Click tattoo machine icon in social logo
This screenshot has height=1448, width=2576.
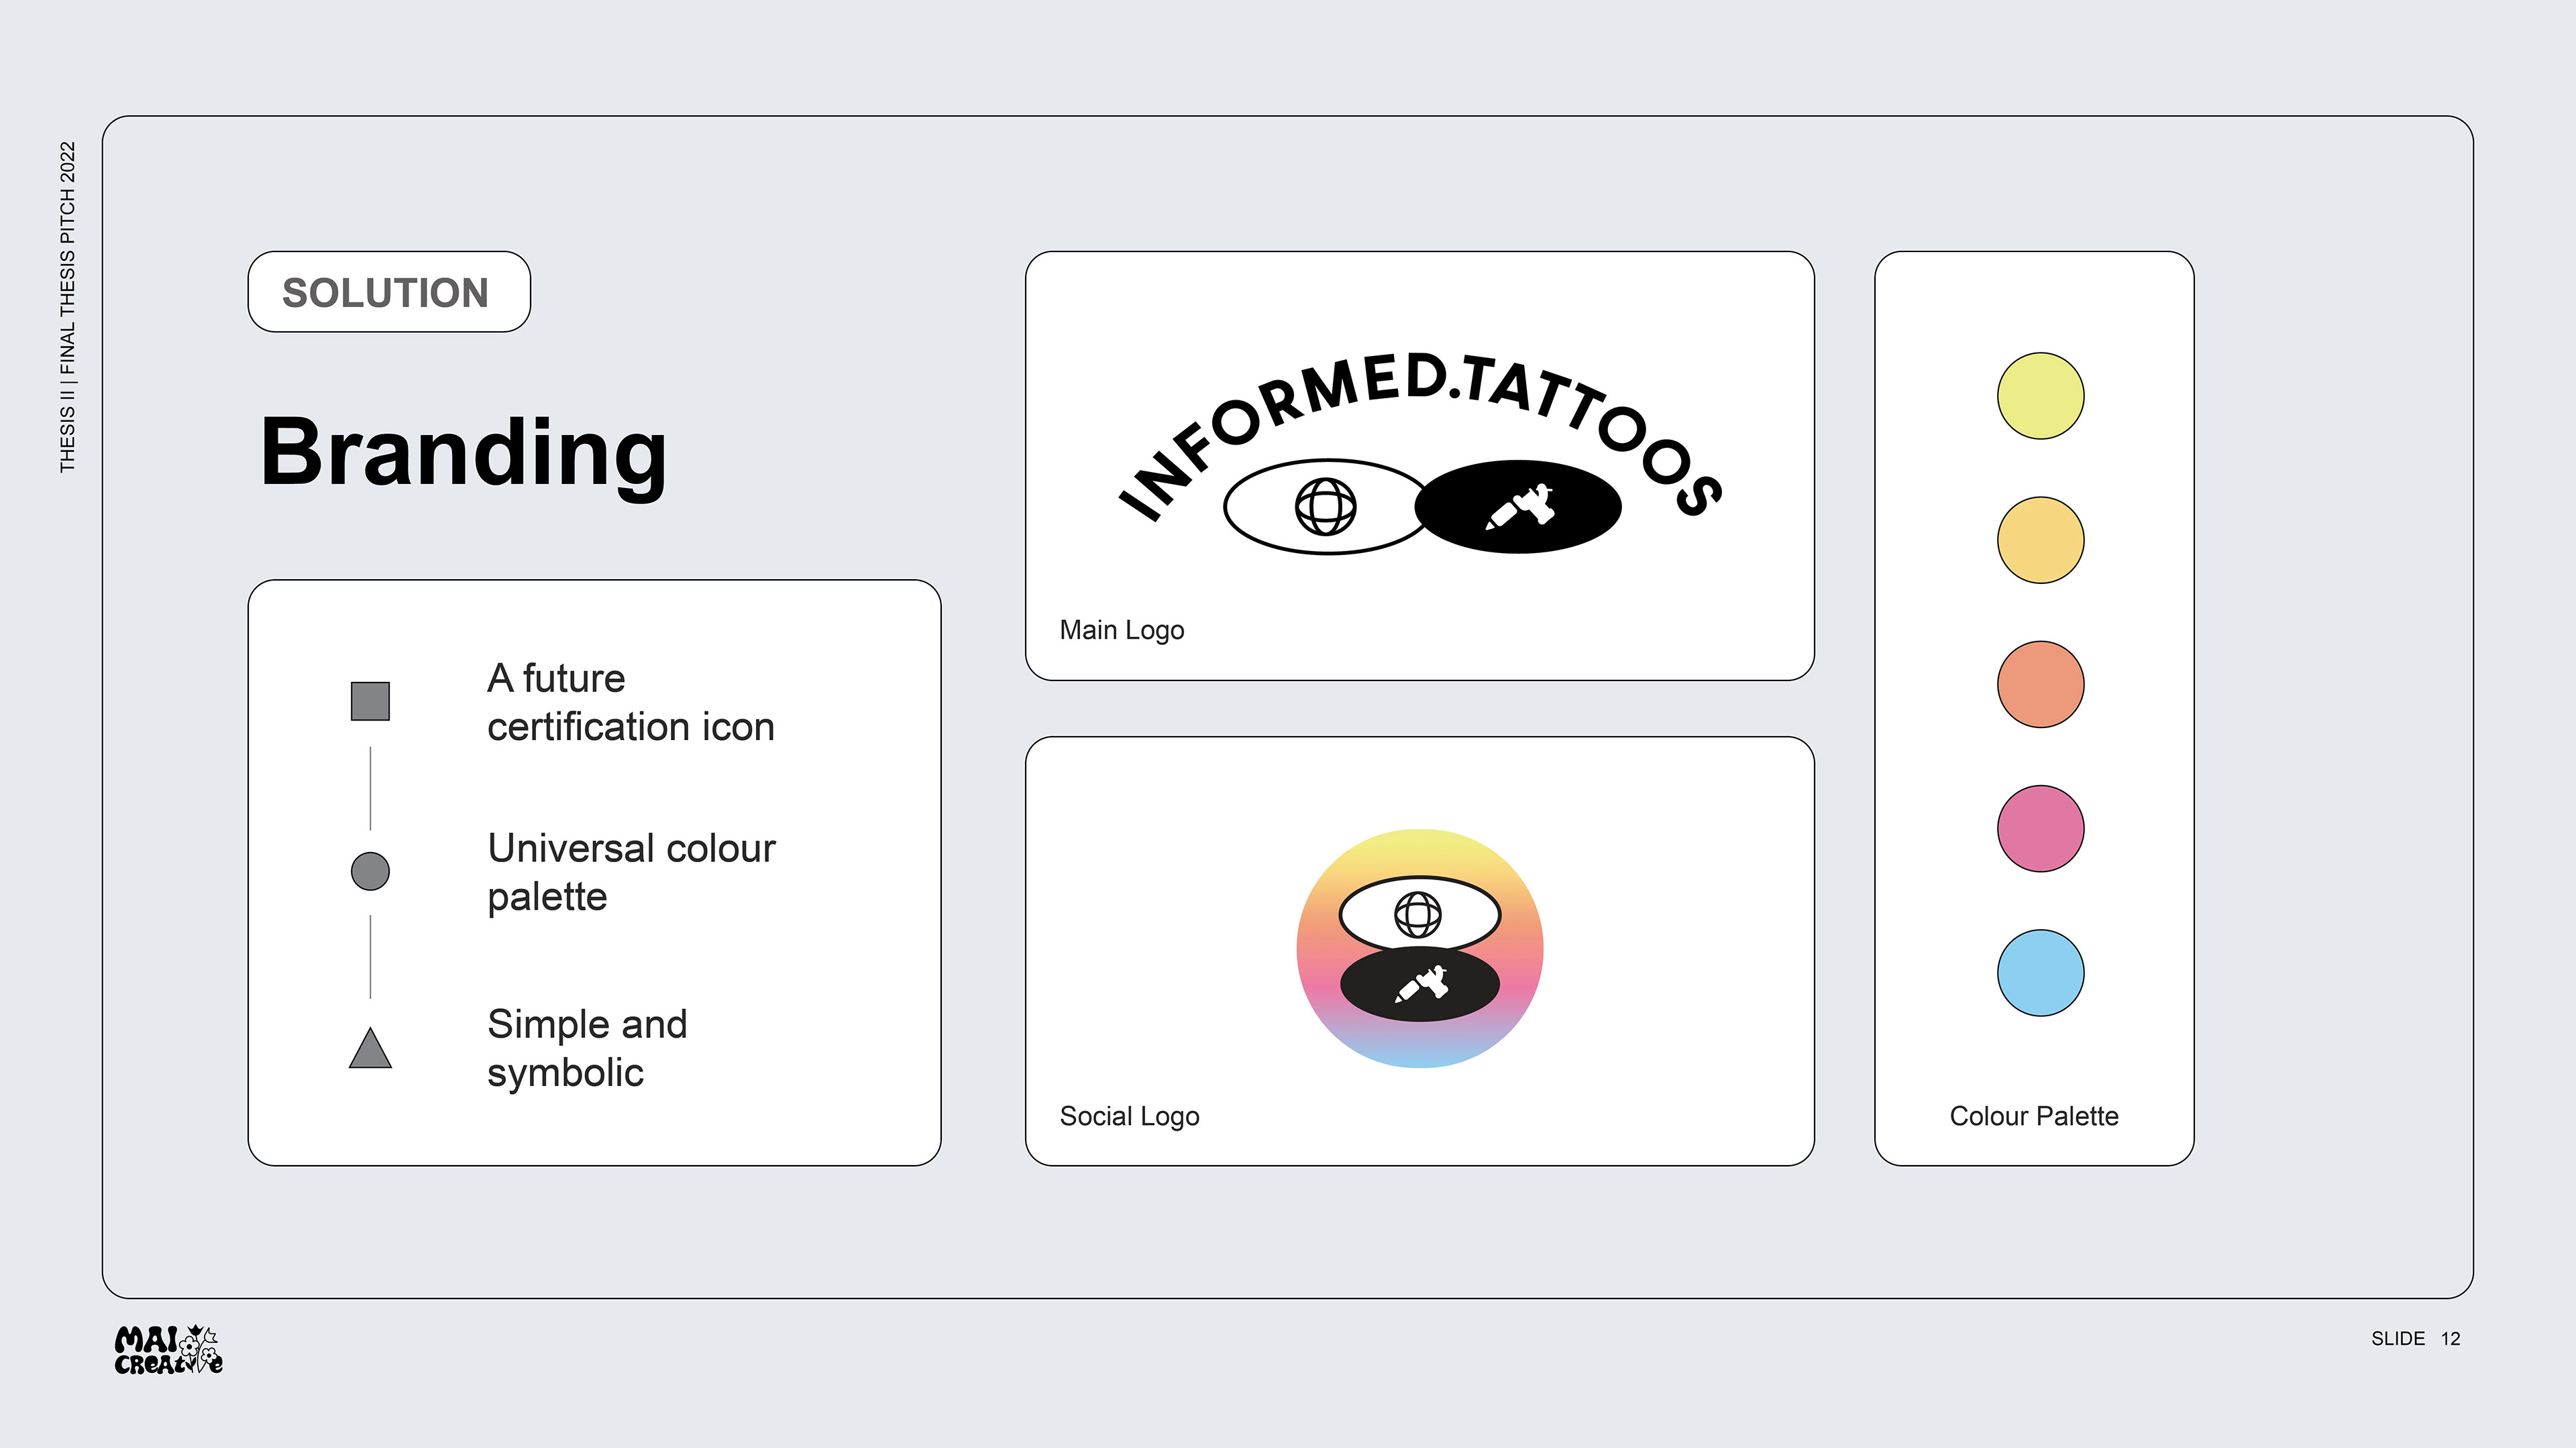pos(1421,984)
